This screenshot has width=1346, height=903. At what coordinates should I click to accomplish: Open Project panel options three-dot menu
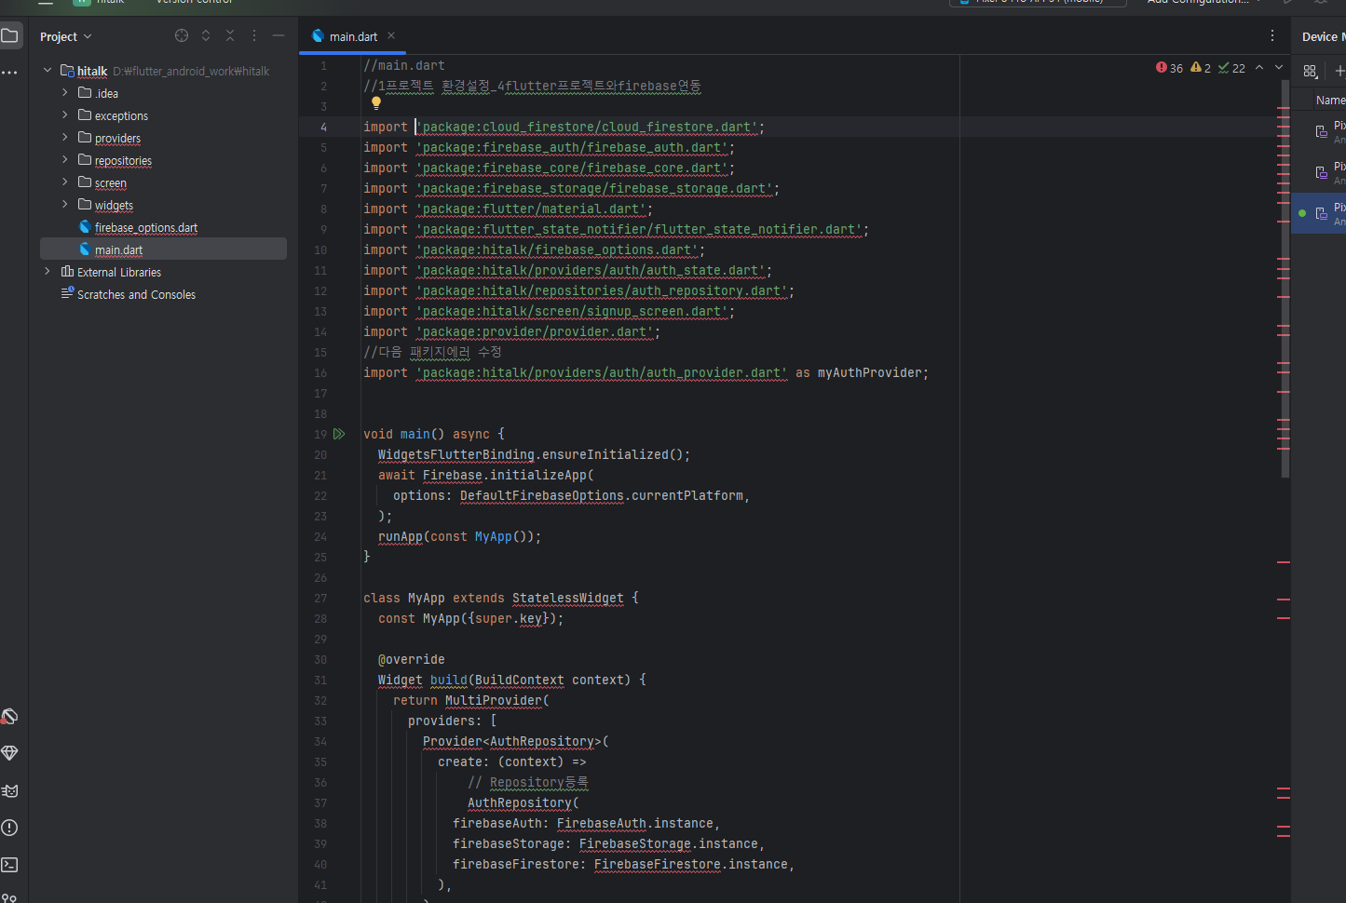[254, 36]
